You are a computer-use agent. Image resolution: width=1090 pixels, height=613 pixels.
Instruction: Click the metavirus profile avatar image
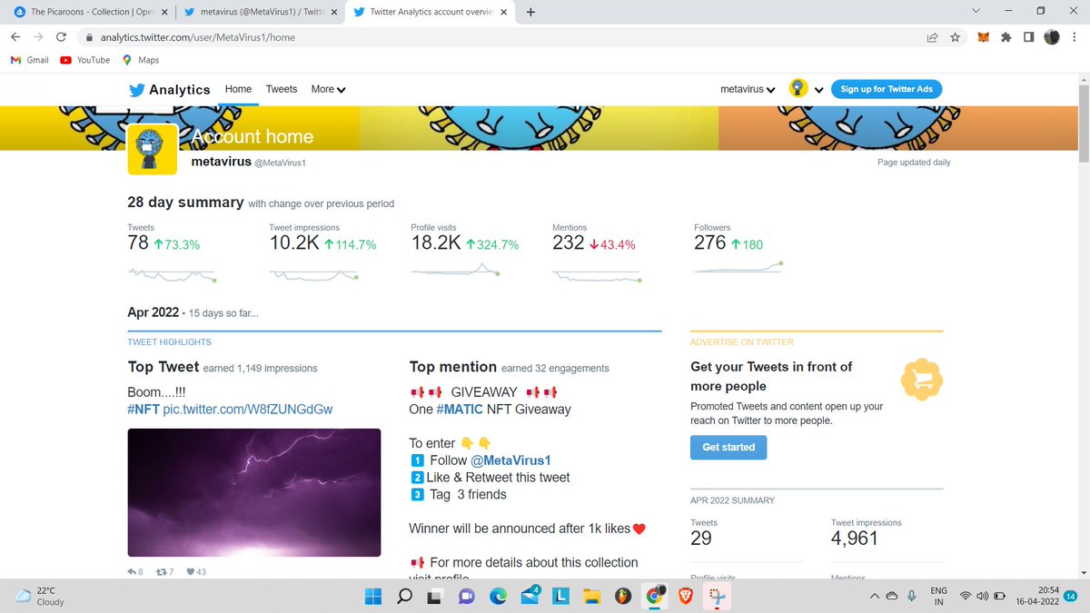pyautogui.click(x=153, y=150)
